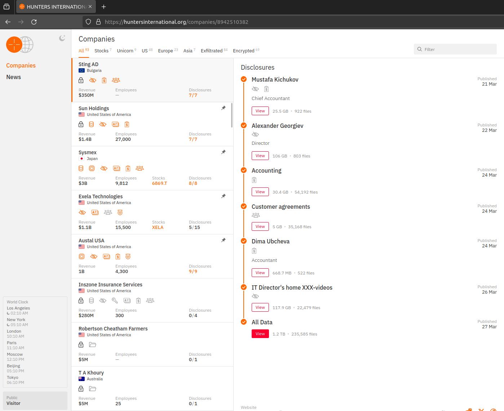
Task: Switch to the Asia tab
Action: pos(189,51)
